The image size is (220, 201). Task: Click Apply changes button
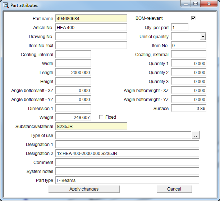pyautogui.click(x=84, y=189)
